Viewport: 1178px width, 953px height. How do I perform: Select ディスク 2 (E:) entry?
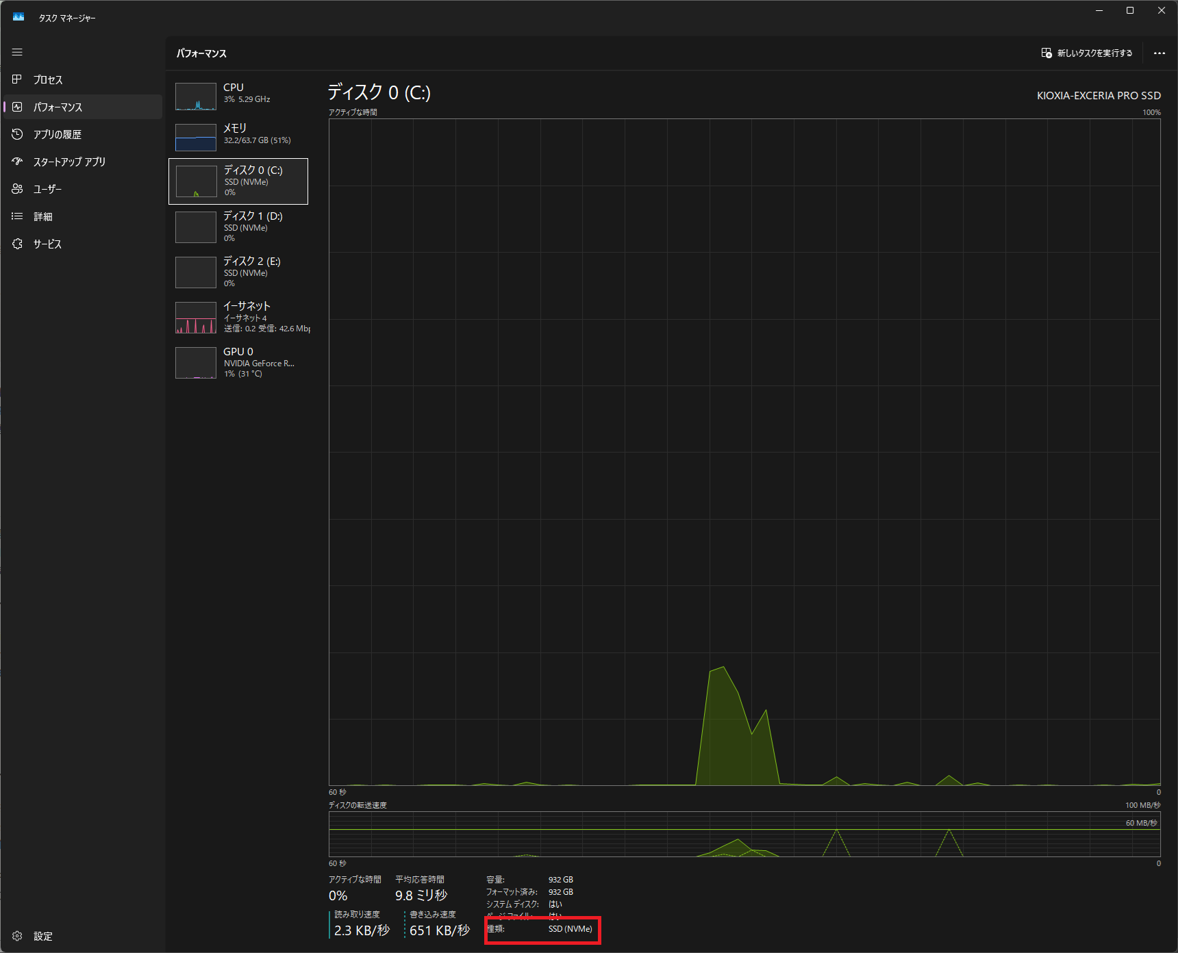(238, 272)
